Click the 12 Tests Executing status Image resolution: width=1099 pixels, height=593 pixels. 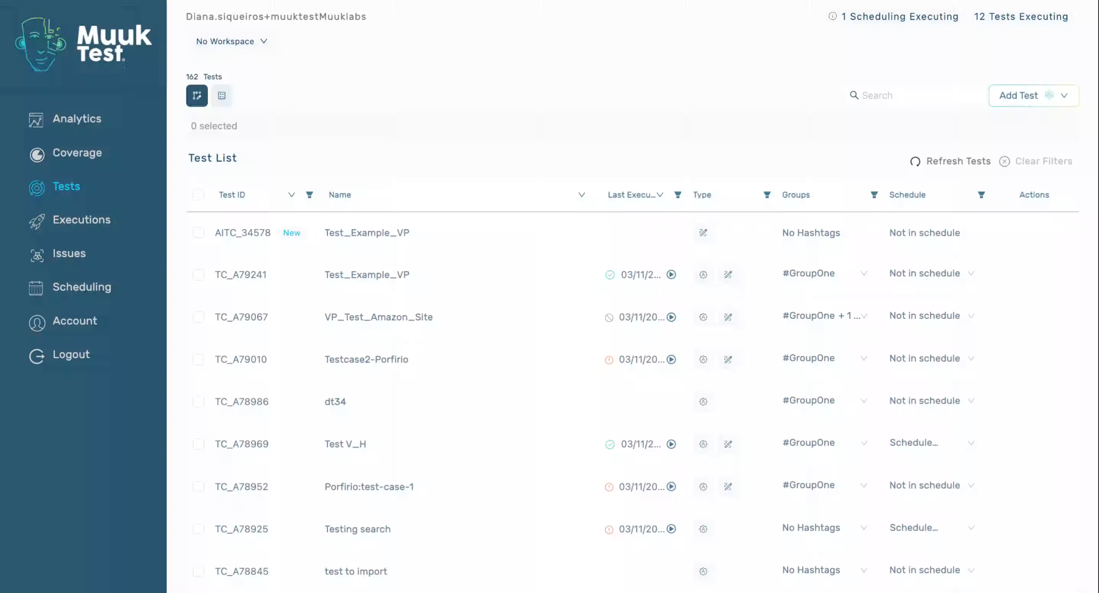[1021, 17]
